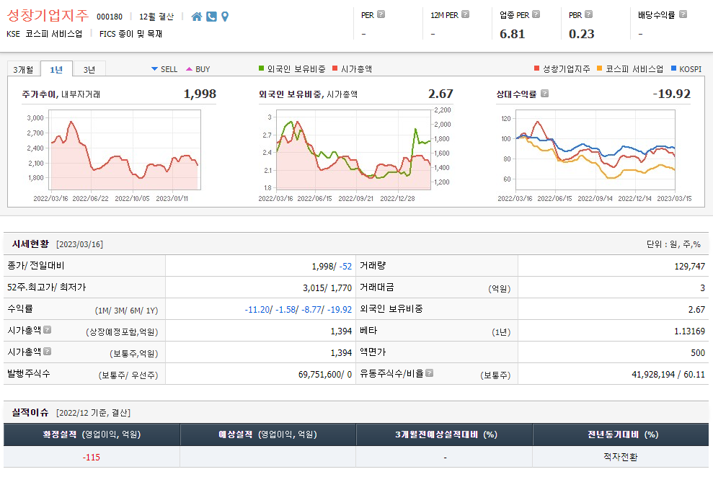Viewport: 713px width, 477px height.
Task: Open the PER help question icon
Action: point(381,14)
